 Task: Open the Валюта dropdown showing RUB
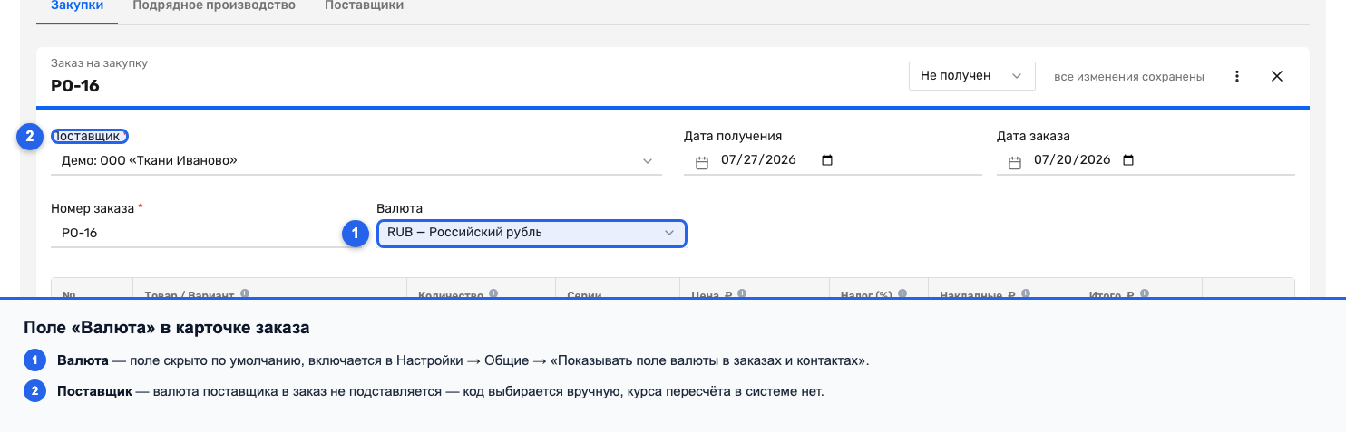pos(532,233)
